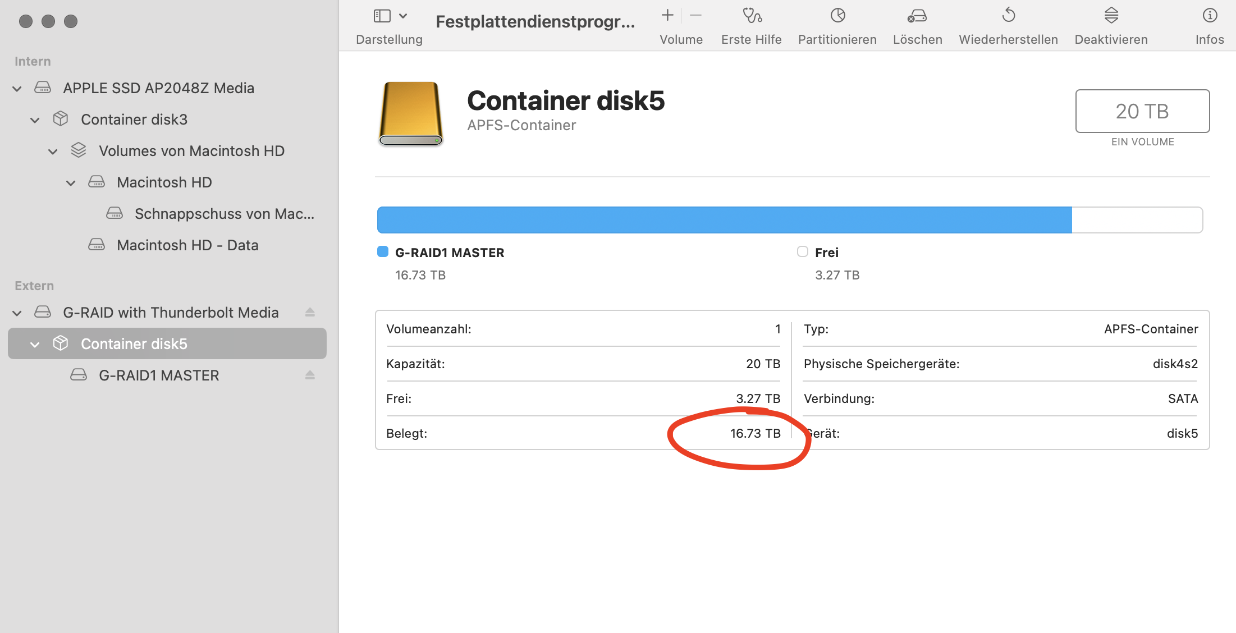Image resolution: width=1236 pixels, height=633 pixels.
Task: Collapse Volumes von Macintosh HD group
Action: [53, 152]
